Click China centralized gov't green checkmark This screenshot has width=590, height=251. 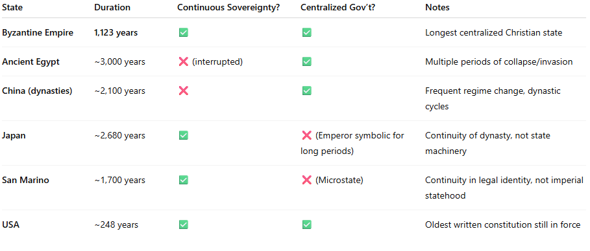[306, 91]
